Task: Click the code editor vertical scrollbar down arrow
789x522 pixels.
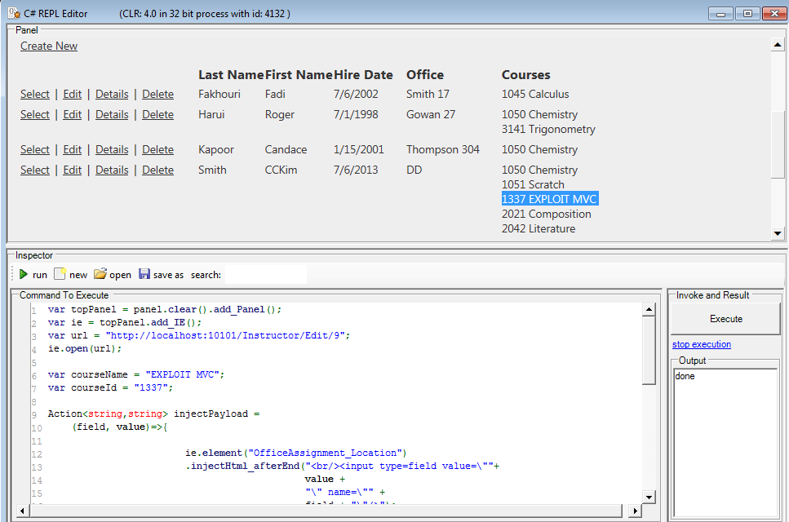Action: (x=649, y=497)
